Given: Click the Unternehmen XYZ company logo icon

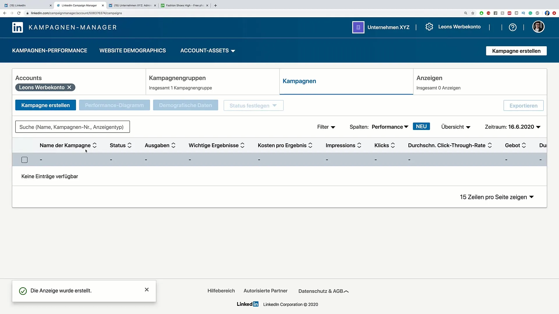Looking at the screenshot, I should 358,27.
